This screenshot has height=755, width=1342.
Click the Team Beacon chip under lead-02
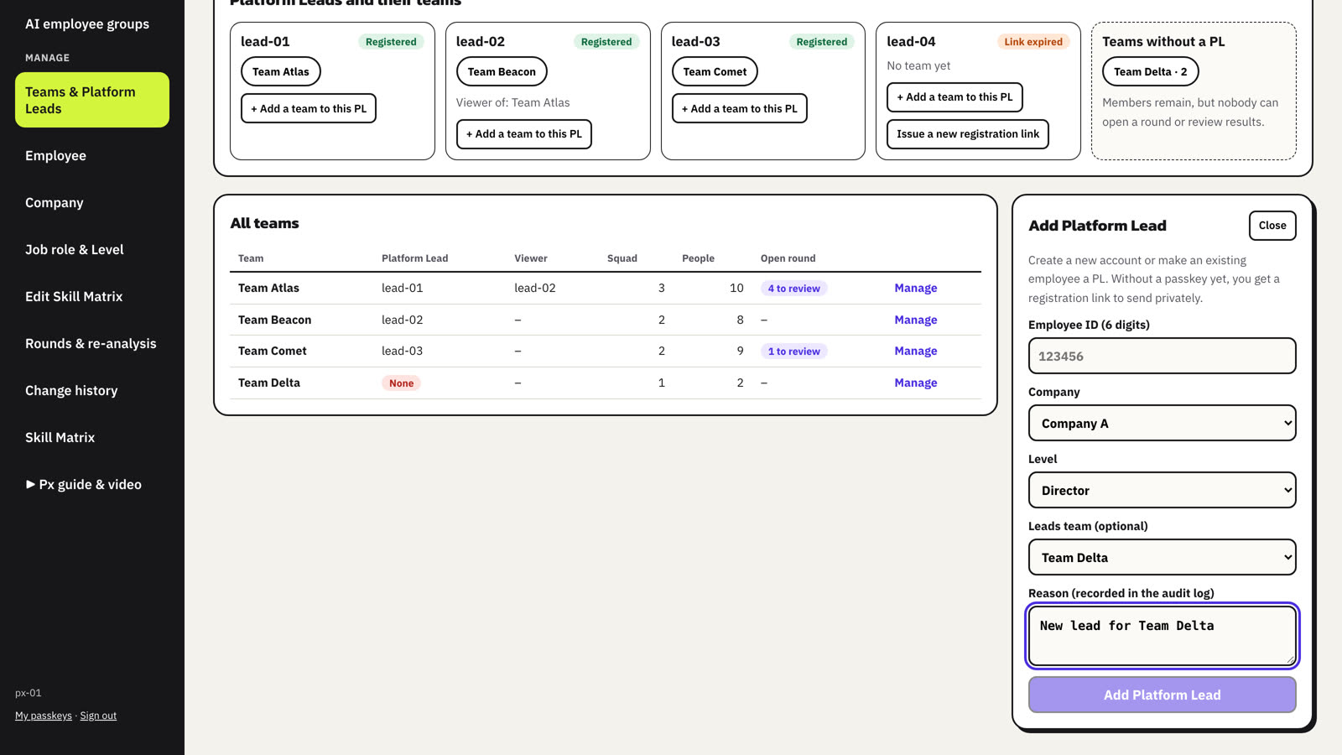(502, 71)
